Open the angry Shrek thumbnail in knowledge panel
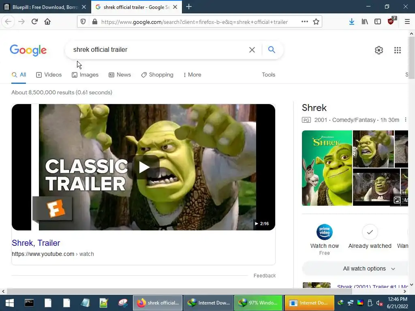Viewport: 415px width, 311px height. (x=373, y=149)
